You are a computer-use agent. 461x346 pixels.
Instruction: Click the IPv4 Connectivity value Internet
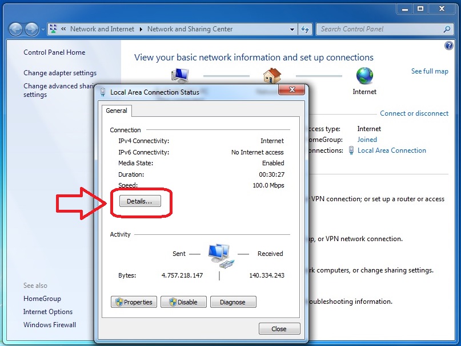pos(272,141)
